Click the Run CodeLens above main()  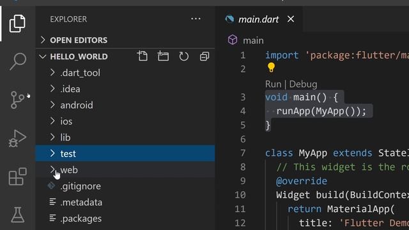(274, 84)
